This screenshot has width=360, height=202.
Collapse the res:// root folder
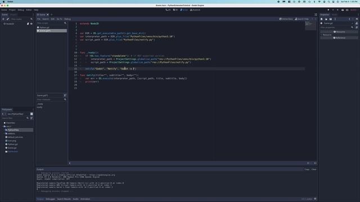[3, 126]
